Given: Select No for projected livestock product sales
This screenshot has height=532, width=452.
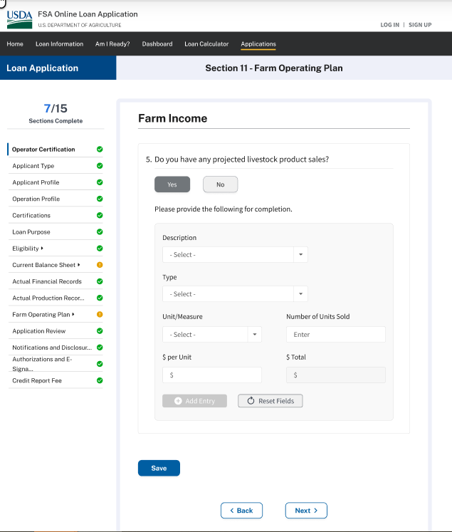Looking at the screenshot, I should click(220, 184).
